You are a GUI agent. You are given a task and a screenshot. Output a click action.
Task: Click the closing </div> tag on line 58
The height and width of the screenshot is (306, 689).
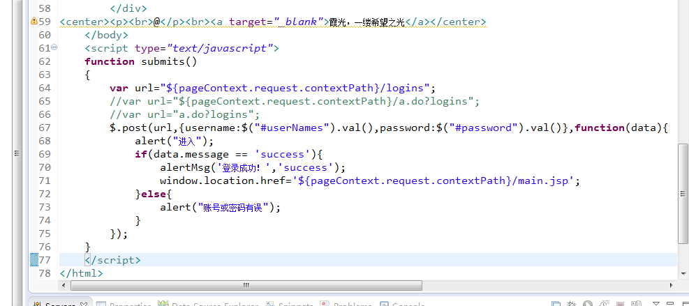[128, 8]
